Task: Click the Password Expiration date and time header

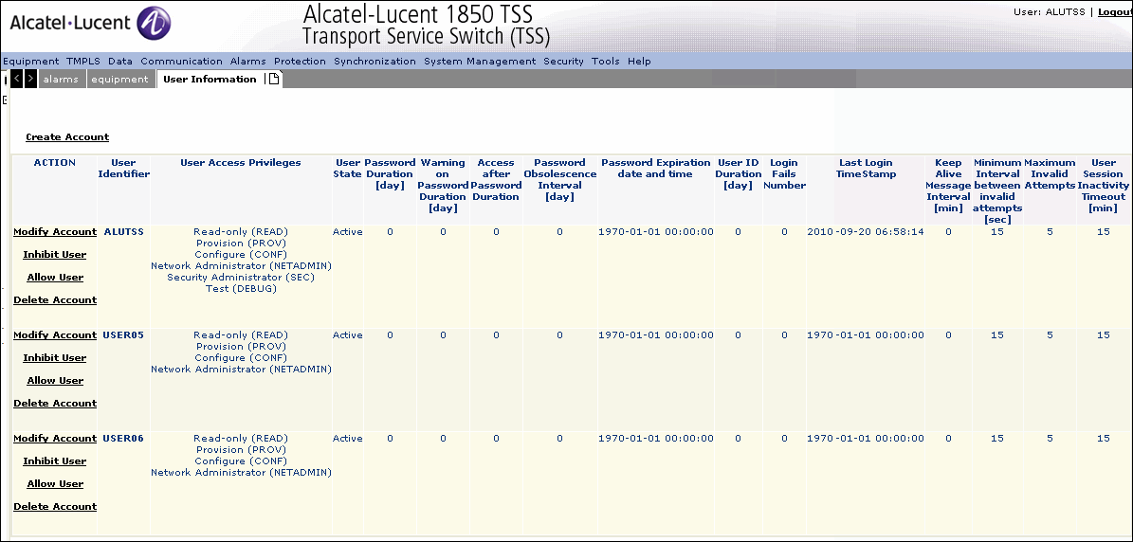Action: (x=656, y=168)
